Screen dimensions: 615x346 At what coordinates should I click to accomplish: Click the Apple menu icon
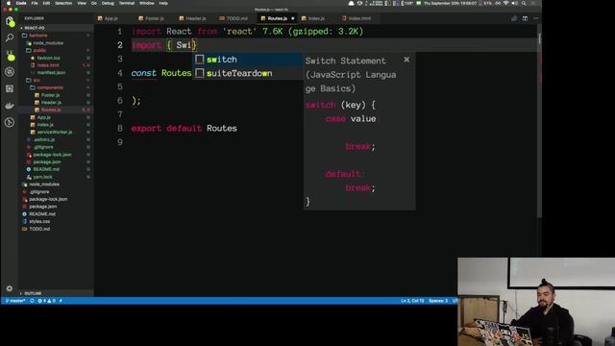point(8,3)
